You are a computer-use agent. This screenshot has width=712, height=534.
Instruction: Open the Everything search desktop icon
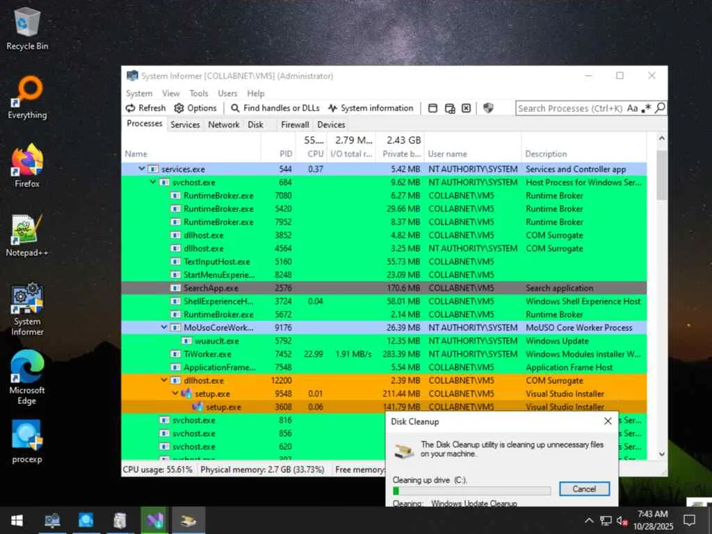[x=27, y=98]
